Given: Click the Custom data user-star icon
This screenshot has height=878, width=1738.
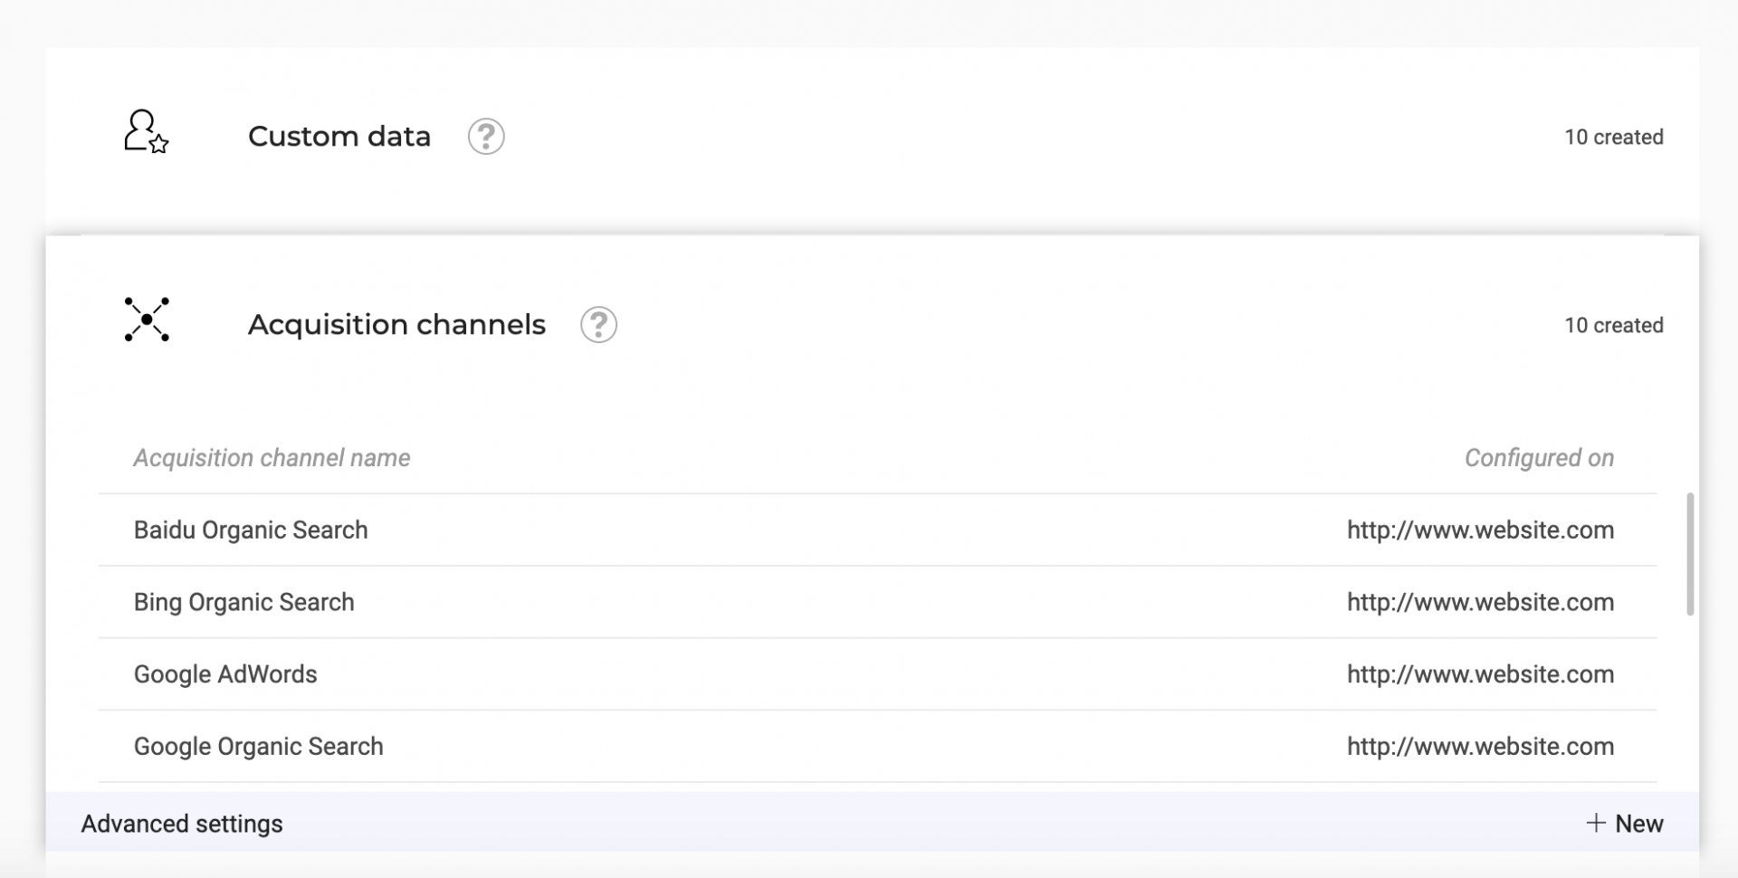Looking at the screenshot, I should [x=146, y=132].
